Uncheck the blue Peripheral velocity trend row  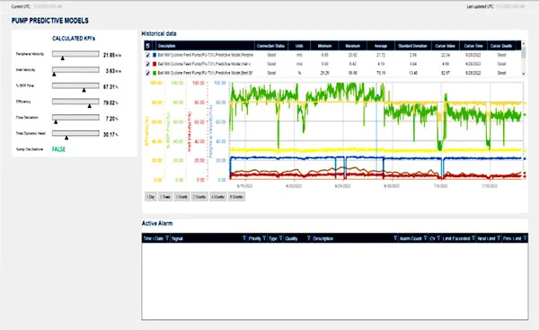click(x=148, y=55)
